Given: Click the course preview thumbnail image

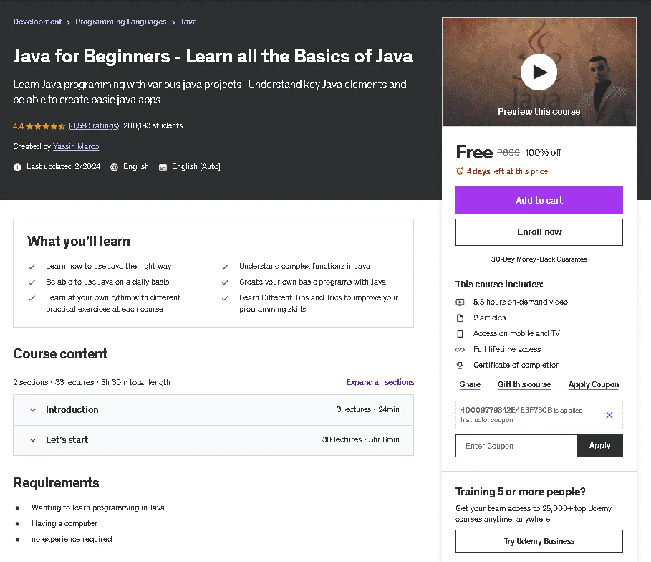Looking at the screenshot, I should click(x=539, y=72).
